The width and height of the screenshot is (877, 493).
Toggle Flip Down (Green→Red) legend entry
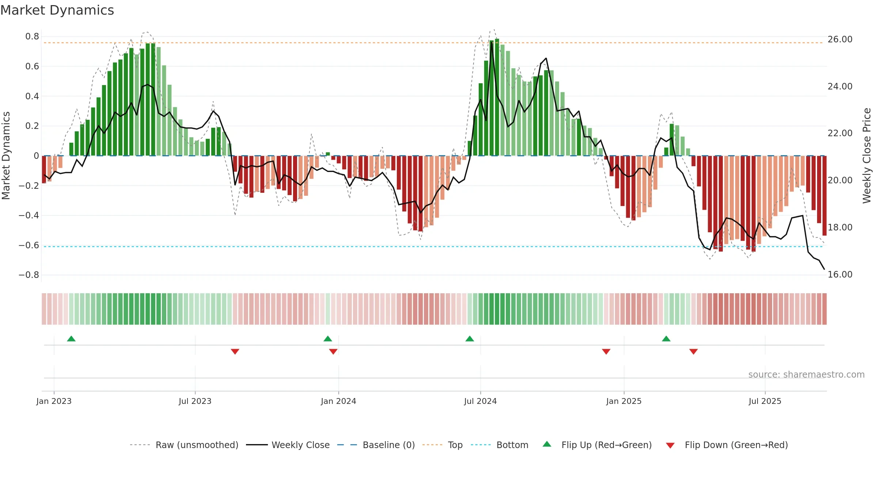727,445
